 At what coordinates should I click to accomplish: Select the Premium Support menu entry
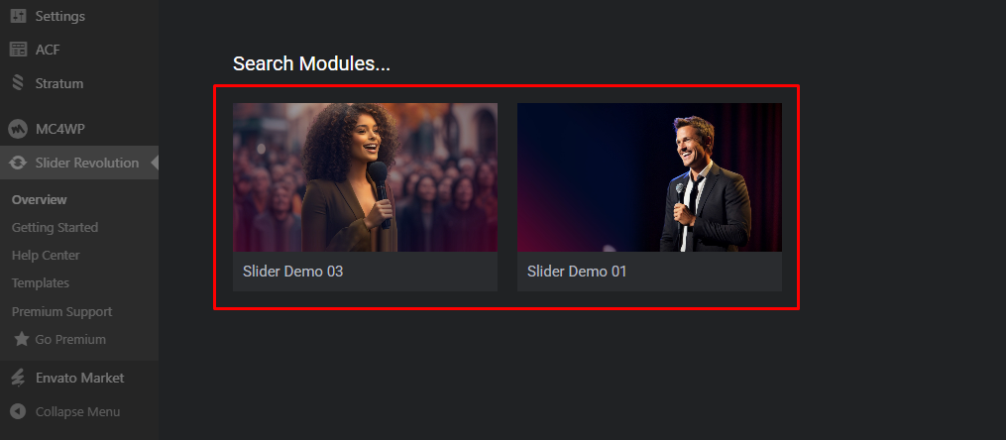61,312
